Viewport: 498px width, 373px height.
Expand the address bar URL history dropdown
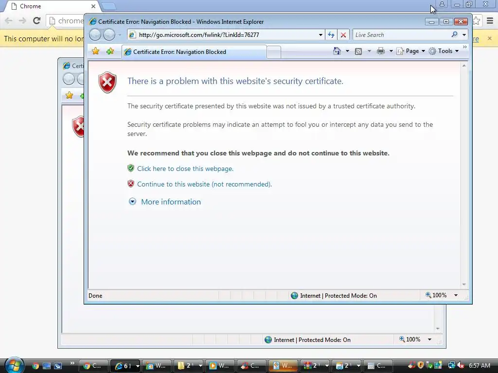coord(320,34)
